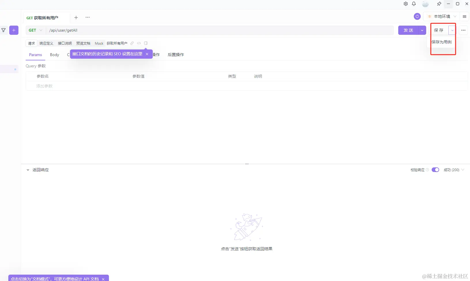The image size is (470, 281).
Task: Open the 保存 dropdown arrow
Action: click(452, 30)
